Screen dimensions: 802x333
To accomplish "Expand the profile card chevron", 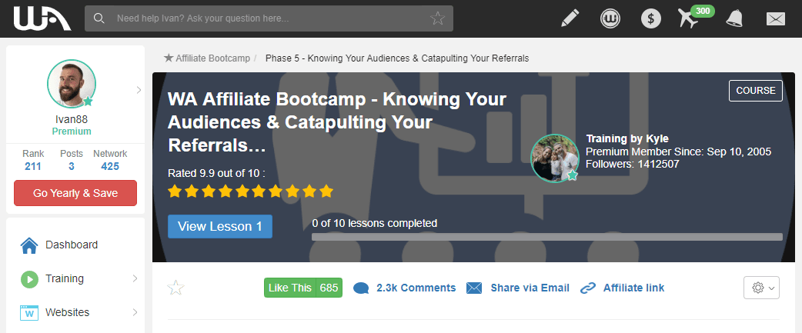I will (x=139, y=90).
